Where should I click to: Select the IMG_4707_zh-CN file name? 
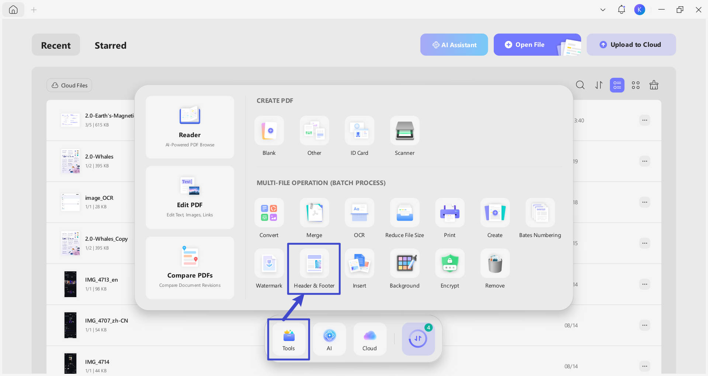(106, 320)
